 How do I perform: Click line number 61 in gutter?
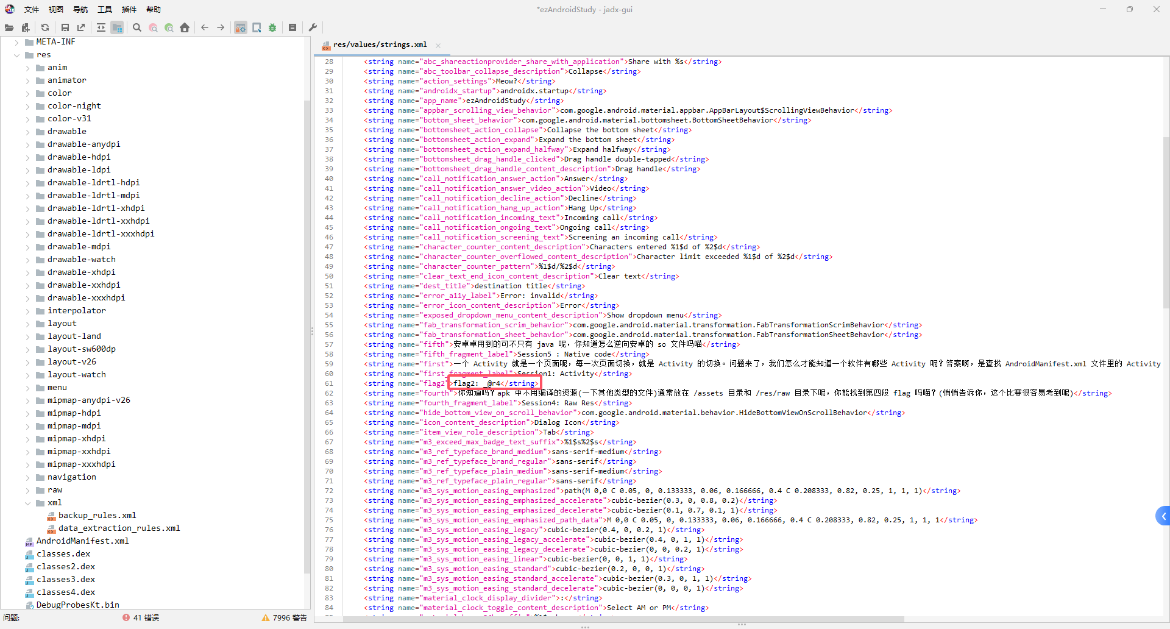coord(329,383)
